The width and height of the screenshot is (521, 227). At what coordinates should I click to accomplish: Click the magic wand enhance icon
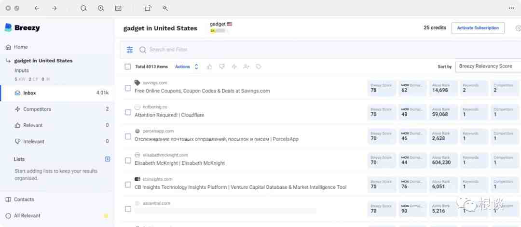[x=165, y=8]
